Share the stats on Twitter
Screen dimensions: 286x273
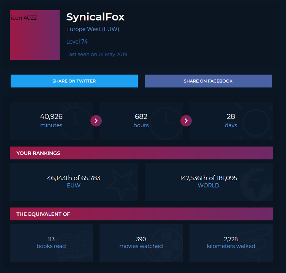[x=74, y=81]
